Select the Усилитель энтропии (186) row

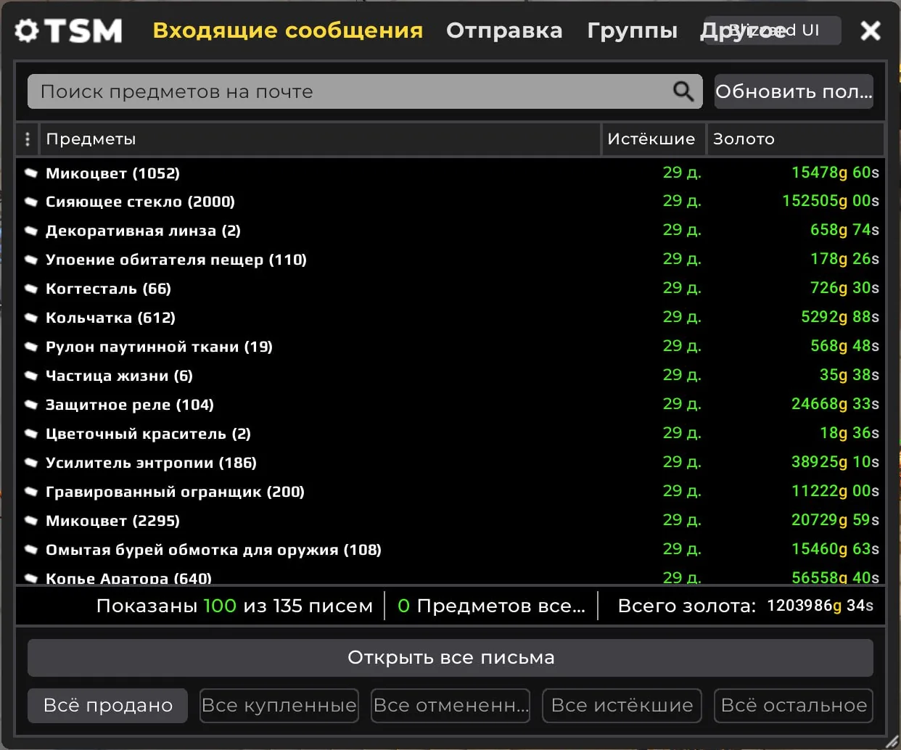pos(450,463)
